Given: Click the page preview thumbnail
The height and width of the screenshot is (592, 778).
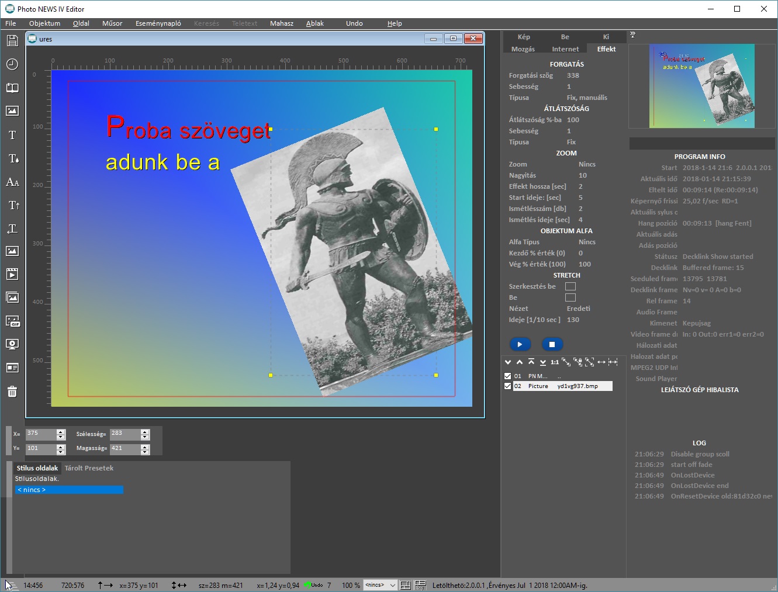Looking at the screenshot, I should tap(701, 86).
